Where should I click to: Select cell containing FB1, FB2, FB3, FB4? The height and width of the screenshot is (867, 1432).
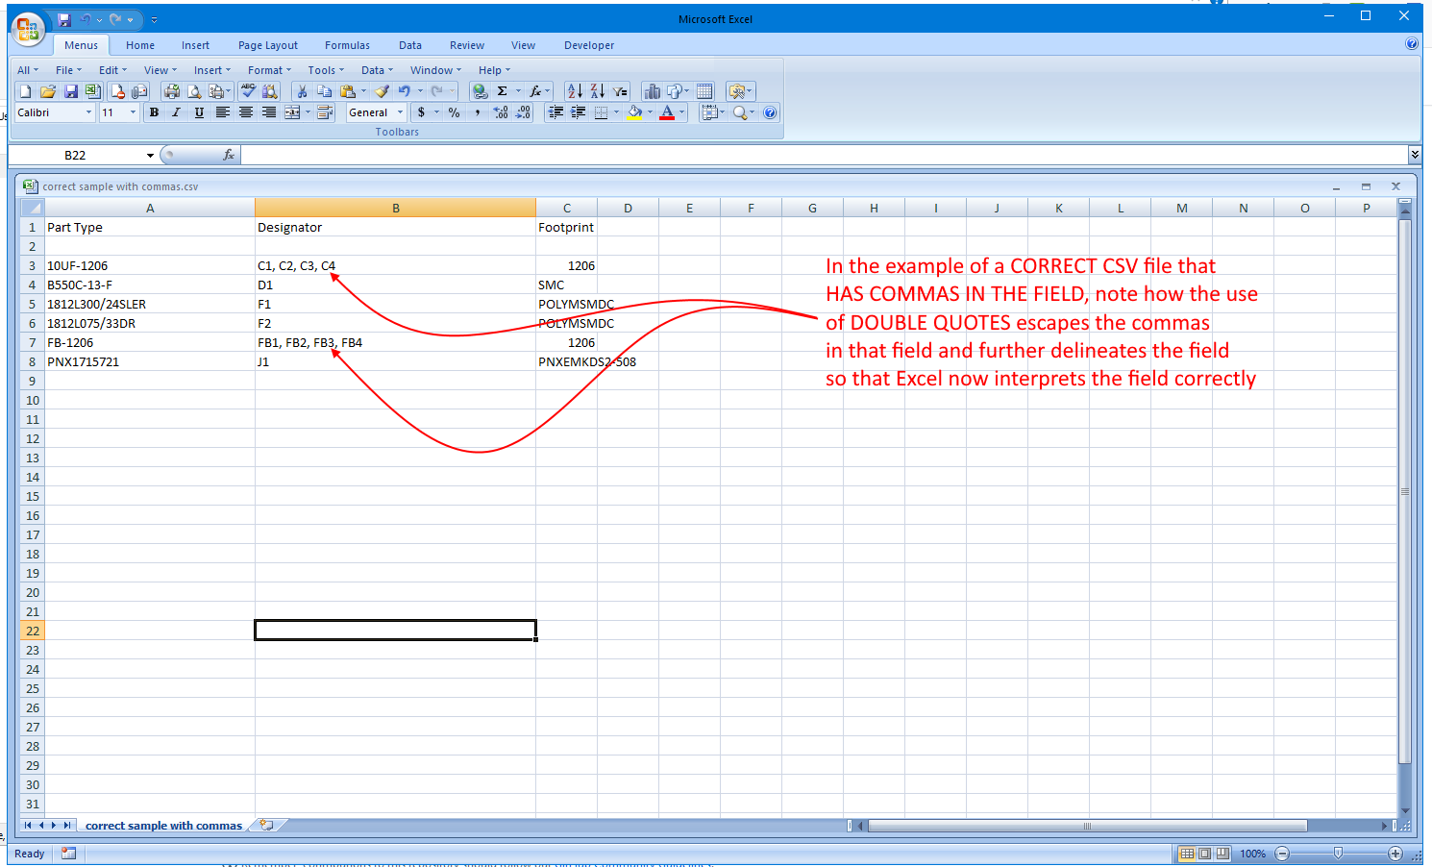coord(395,342)
